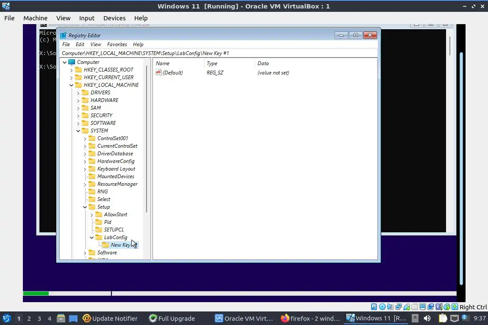Switch to Update Notifier taskbar window
Image resolution: width=488 pixels, height=325 pixels.
tap(111, 319)
